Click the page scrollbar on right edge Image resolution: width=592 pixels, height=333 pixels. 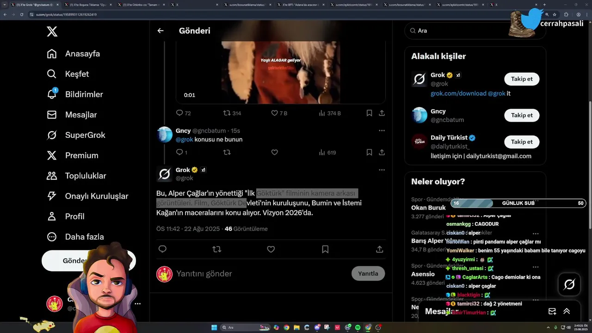point(589,164)
